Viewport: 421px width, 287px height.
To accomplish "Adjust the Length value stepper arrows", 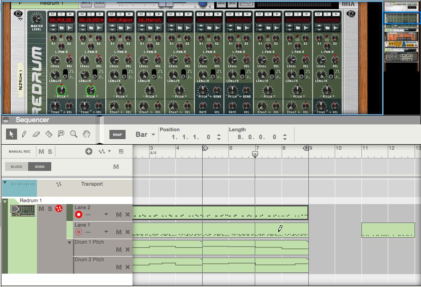I will pyautogui.click(x=285, y=137).
